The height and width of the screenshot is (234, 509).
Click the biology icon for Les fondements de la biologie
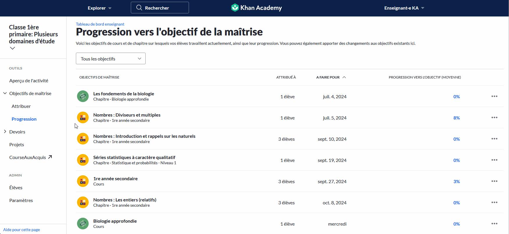pos(83,96)
